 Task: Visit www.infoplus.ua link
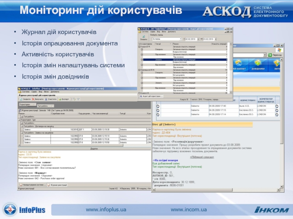(x=106, y=210)
